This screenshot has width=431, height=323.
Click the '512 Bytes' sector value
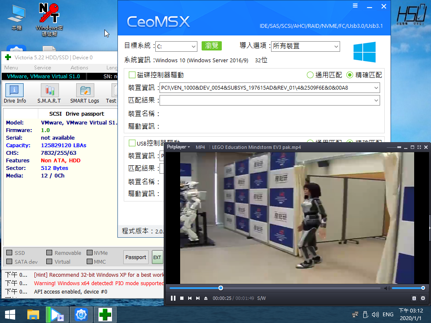pos(54,168)
